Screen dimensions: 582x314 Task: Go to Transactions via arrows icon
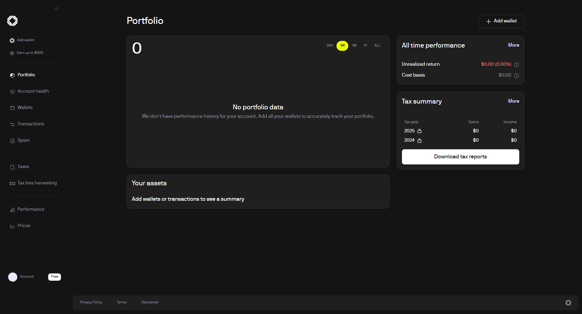click(x=12, y=124)
